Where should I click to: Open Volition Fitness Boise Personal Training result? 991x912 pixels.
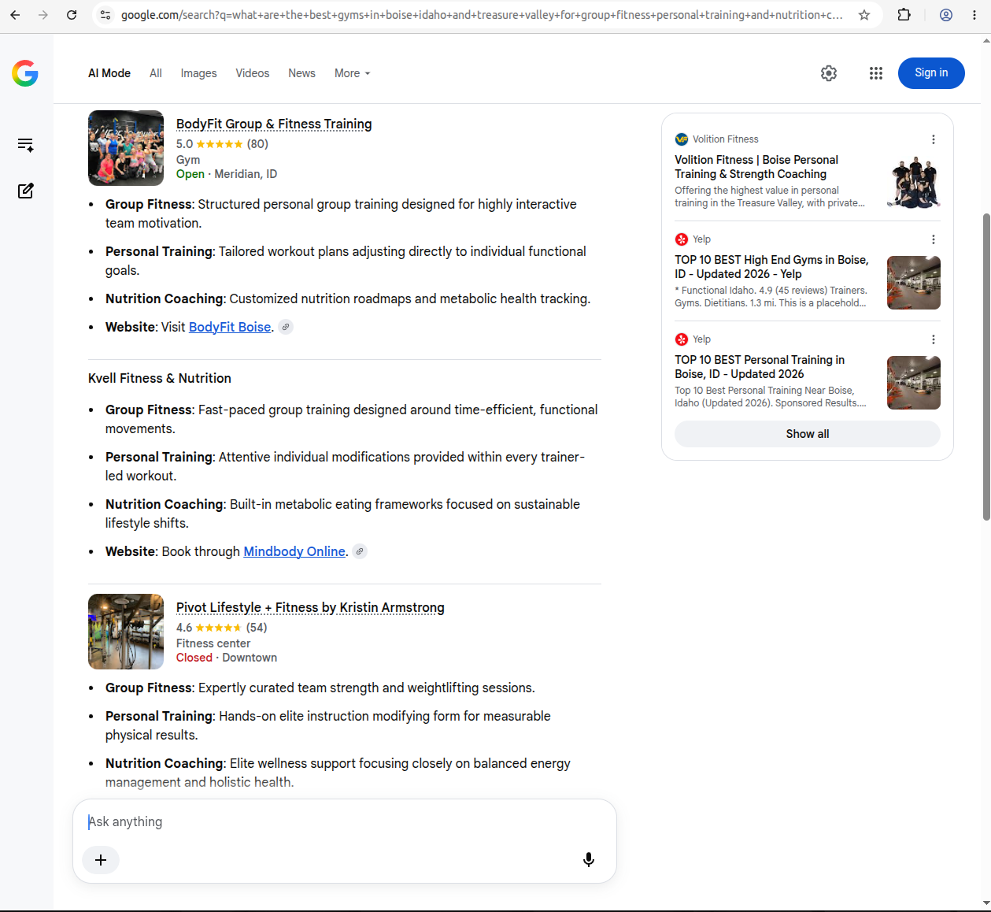[x=756, y=167]
